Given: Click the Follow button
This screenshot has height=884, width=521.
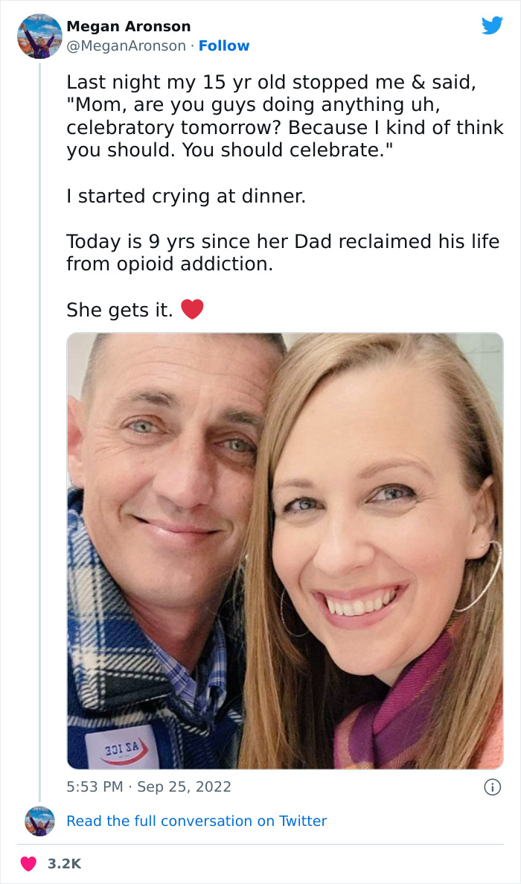Looking at the screenshot, I should pyautogui.click(x=224, y=46).
